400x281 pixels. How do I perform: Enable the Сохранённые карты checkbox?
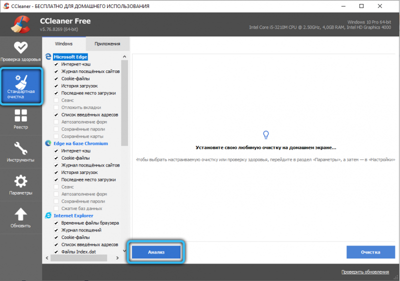(56, 136)
